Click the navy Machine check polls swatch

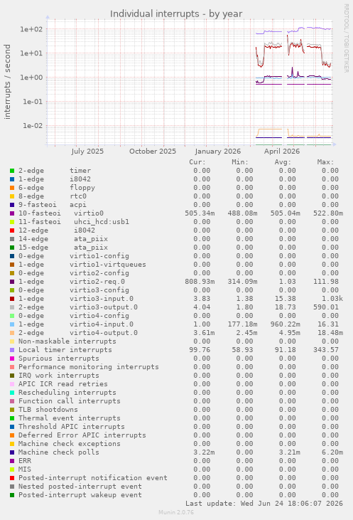coord(12,452)
